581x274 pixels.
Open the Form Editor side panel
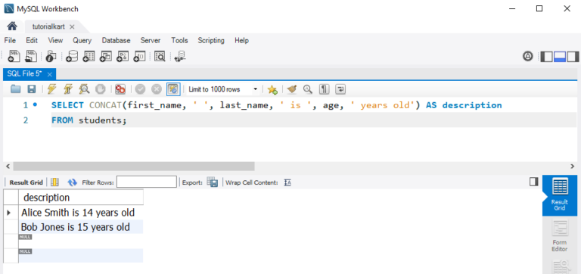(x=560, y=236)
